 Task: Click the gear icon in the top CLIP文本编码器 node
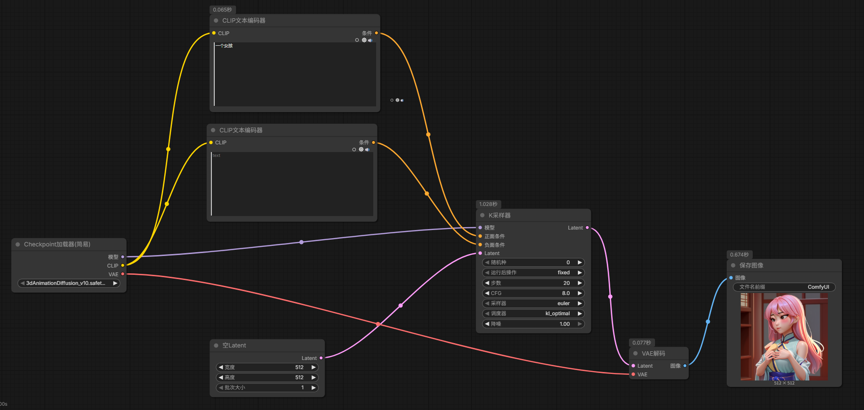pos(364,40)
